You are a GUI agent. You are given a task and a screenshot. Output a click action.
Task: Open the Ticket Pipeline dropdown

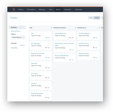pos(18,37)
